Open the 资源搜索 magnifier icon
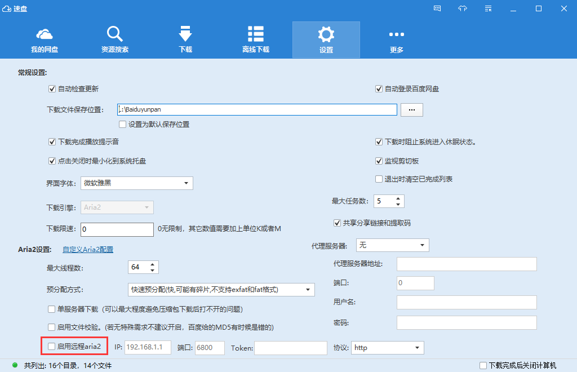577x372 pixels. 115,34
